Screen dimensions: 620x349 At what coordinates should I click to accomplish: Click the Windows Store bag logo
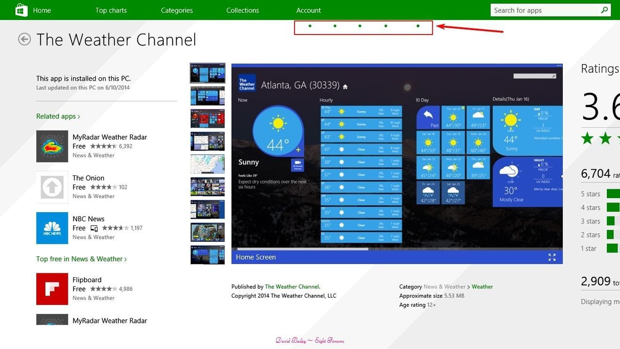pyautogui.click(x=21, y=10)
